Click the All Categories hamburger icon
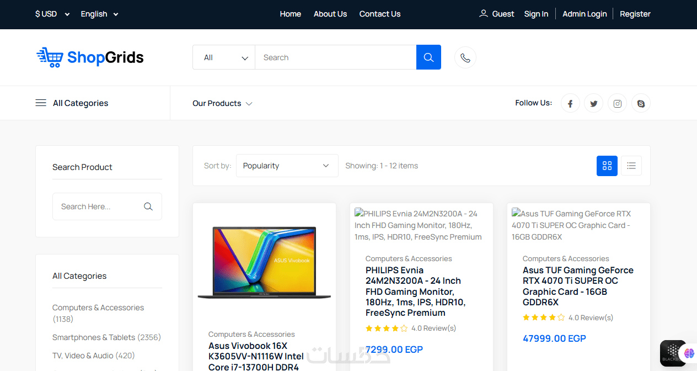This screenshot has height=371, width=697. (41, 103)
